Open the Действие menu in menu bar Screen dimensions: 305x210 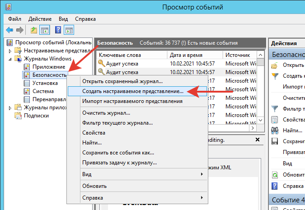43,19
